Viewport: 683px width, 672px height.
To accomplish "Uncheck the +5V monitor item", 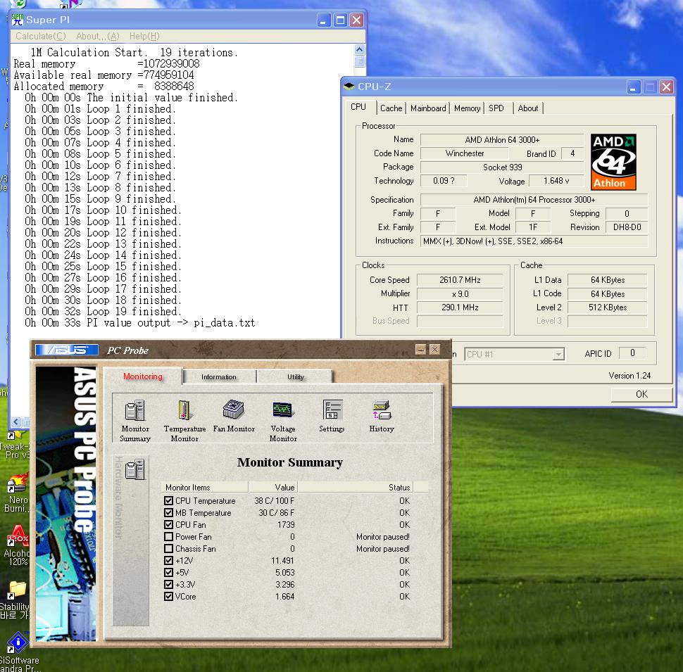I will (168, 572).
